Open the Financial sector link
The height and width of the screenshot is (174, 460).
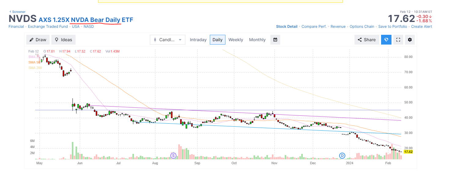coord(16,27)
